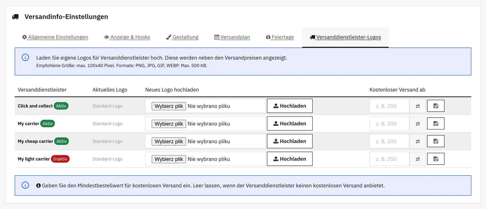
Task: Click the Click and collect carrier name
Action: (35, 106)
